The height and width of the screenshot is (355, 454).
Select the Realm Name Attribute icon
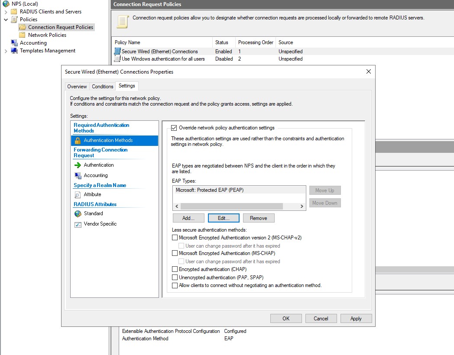pos(78,195)
